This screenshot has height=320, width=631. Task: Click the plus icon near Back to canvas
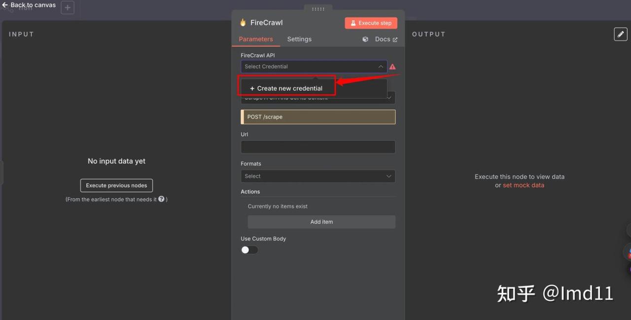point(68,8)
